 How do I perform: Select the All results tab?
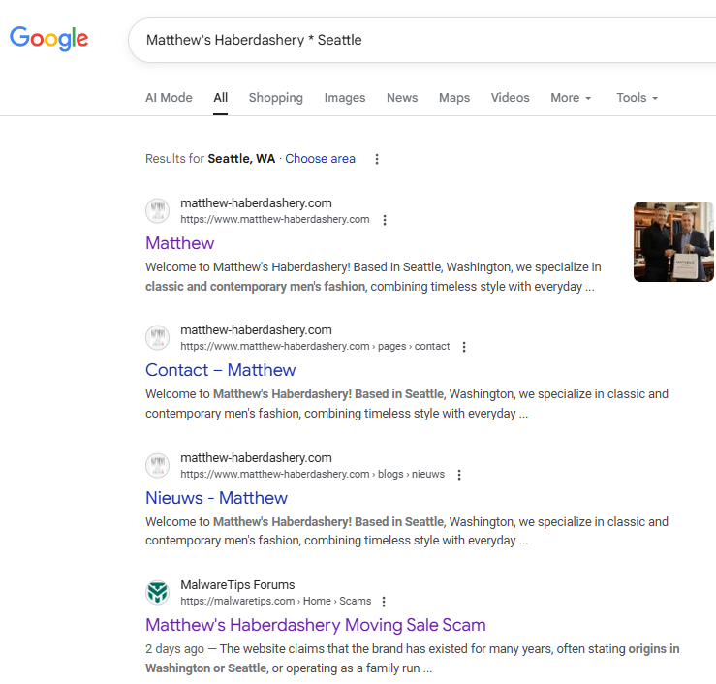click(x=221, y=98)
